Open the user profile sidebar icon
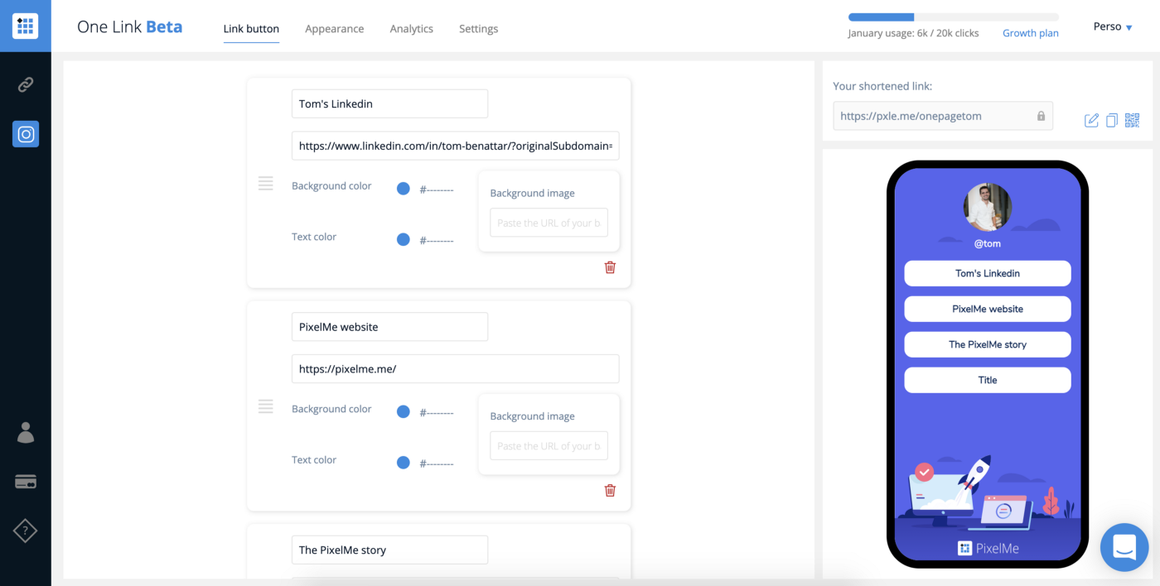Viewport: 1160px width, 586px height. (x=26, y=432)
